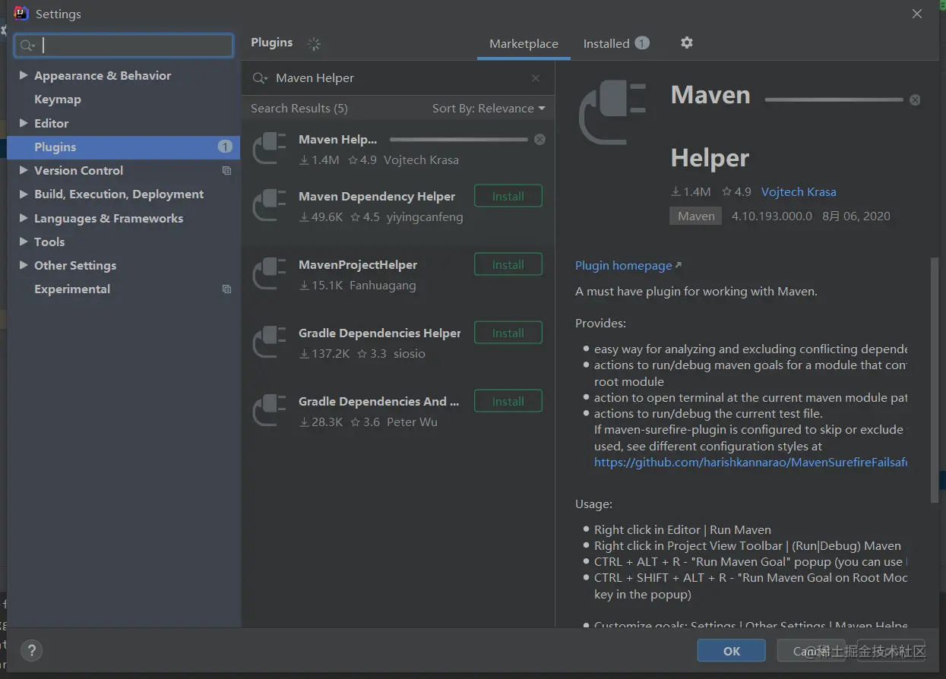Install Maven Dependency Helper plugin
This screenshot has height=679, width=946.
[508, 196]
